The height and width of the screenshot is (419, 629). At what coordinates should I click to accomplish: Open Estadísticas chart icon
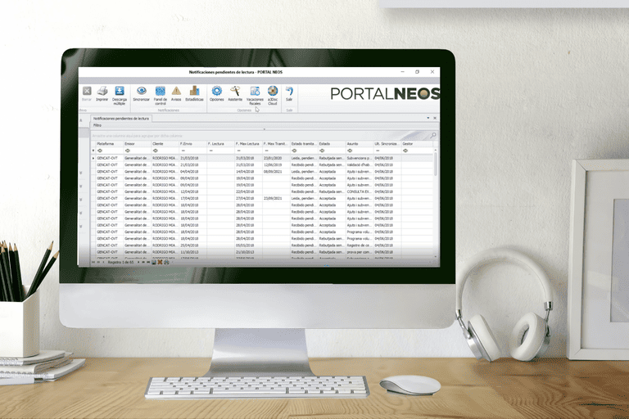tap(195, 93)
